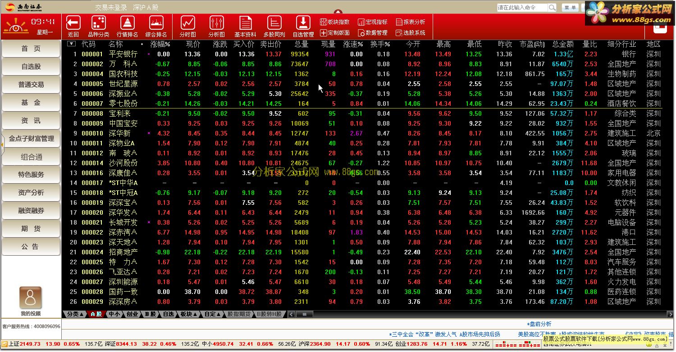676x352 pixels.
Task: Open 普通交易 in the sidebar
Action: coord(31,85)
